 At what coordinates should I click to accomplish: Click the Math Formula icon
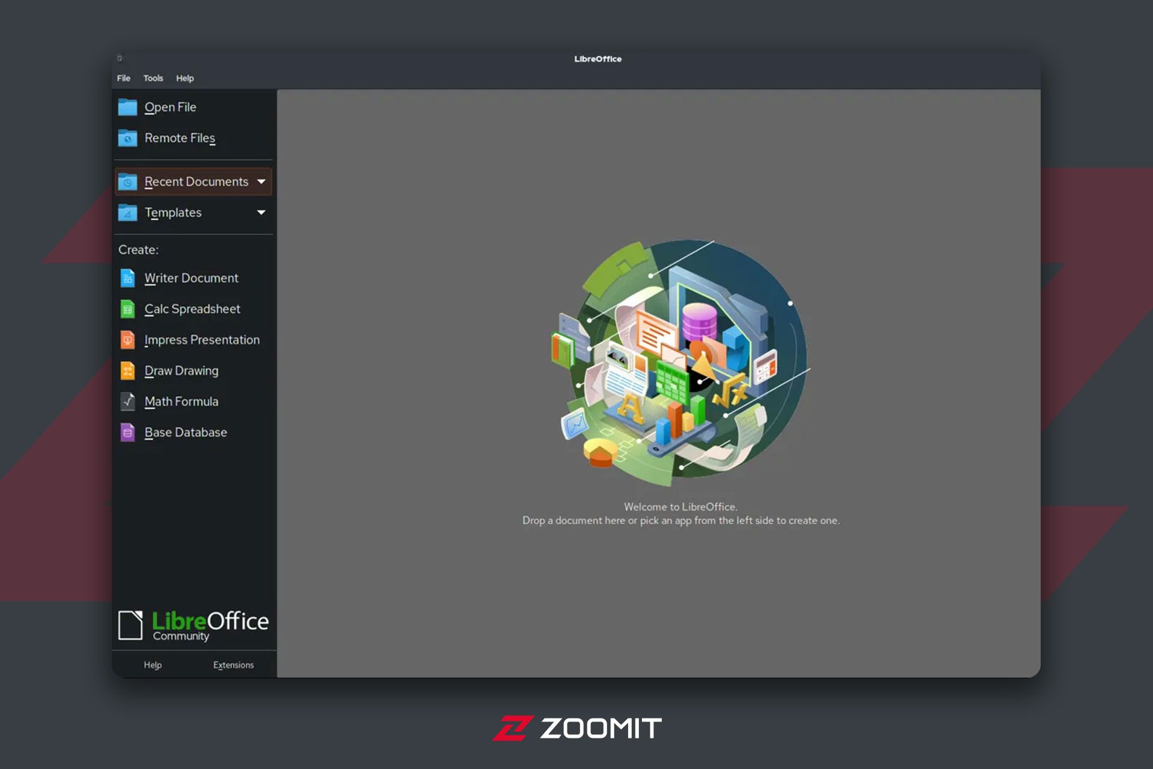[127, 401]
